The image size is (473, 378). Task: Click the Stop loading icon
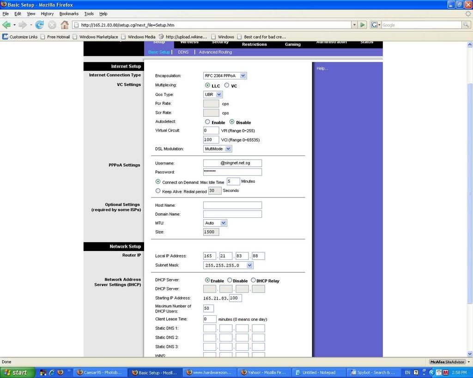(52, 25)
